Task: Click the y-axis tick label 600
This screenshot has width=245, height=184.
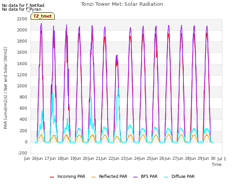Action: pyautogui.click(x=23, y=108)
